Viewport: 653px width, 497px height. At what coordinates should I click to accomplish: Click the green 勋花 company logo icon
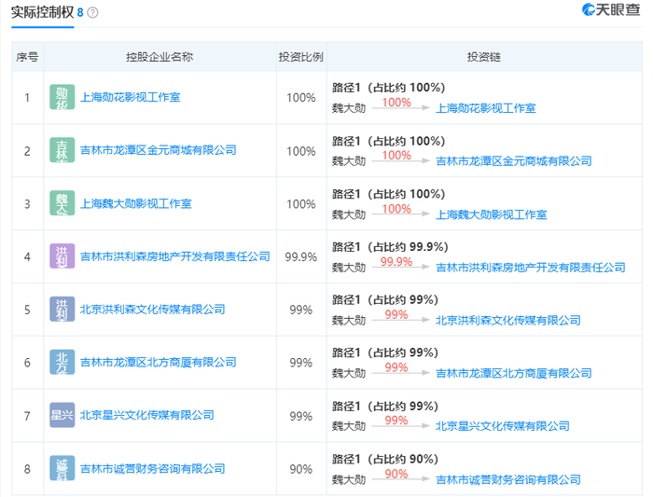click(x=63, y=97)
